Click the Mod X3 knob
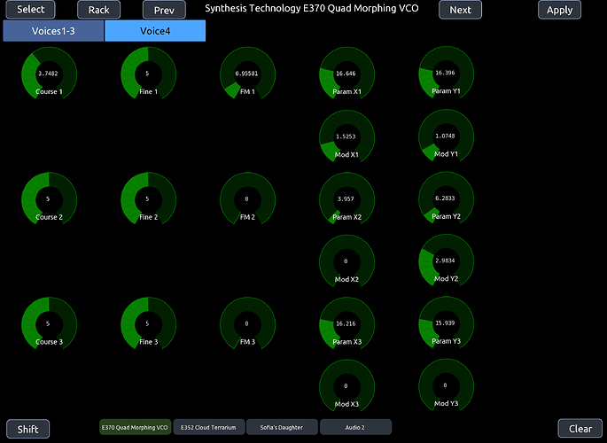 click(x=346, y=387)
